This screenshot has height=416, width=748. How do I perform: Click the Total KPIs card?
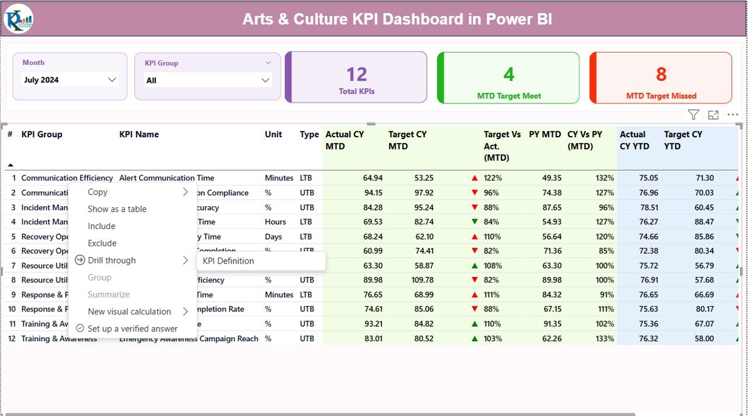[356, 78]
